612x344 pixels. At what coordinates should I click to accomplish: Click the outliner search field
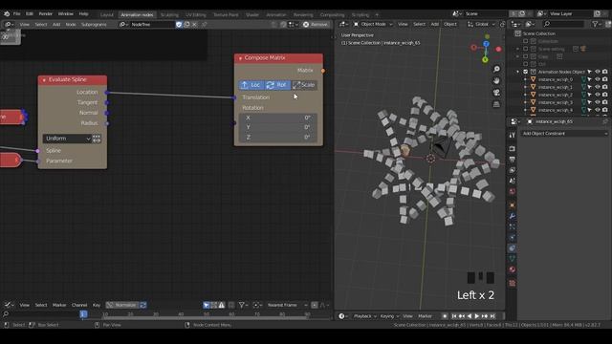click(563, 24)
